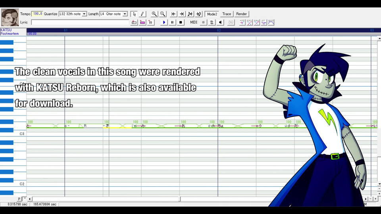Toggle the loop arrows icon

pos(212,22)
